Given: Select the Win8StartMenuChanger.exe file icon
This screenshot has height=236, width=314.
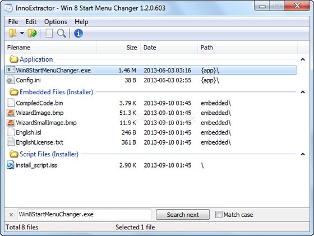Looking at the screenshot, I should tap(11, 70).
